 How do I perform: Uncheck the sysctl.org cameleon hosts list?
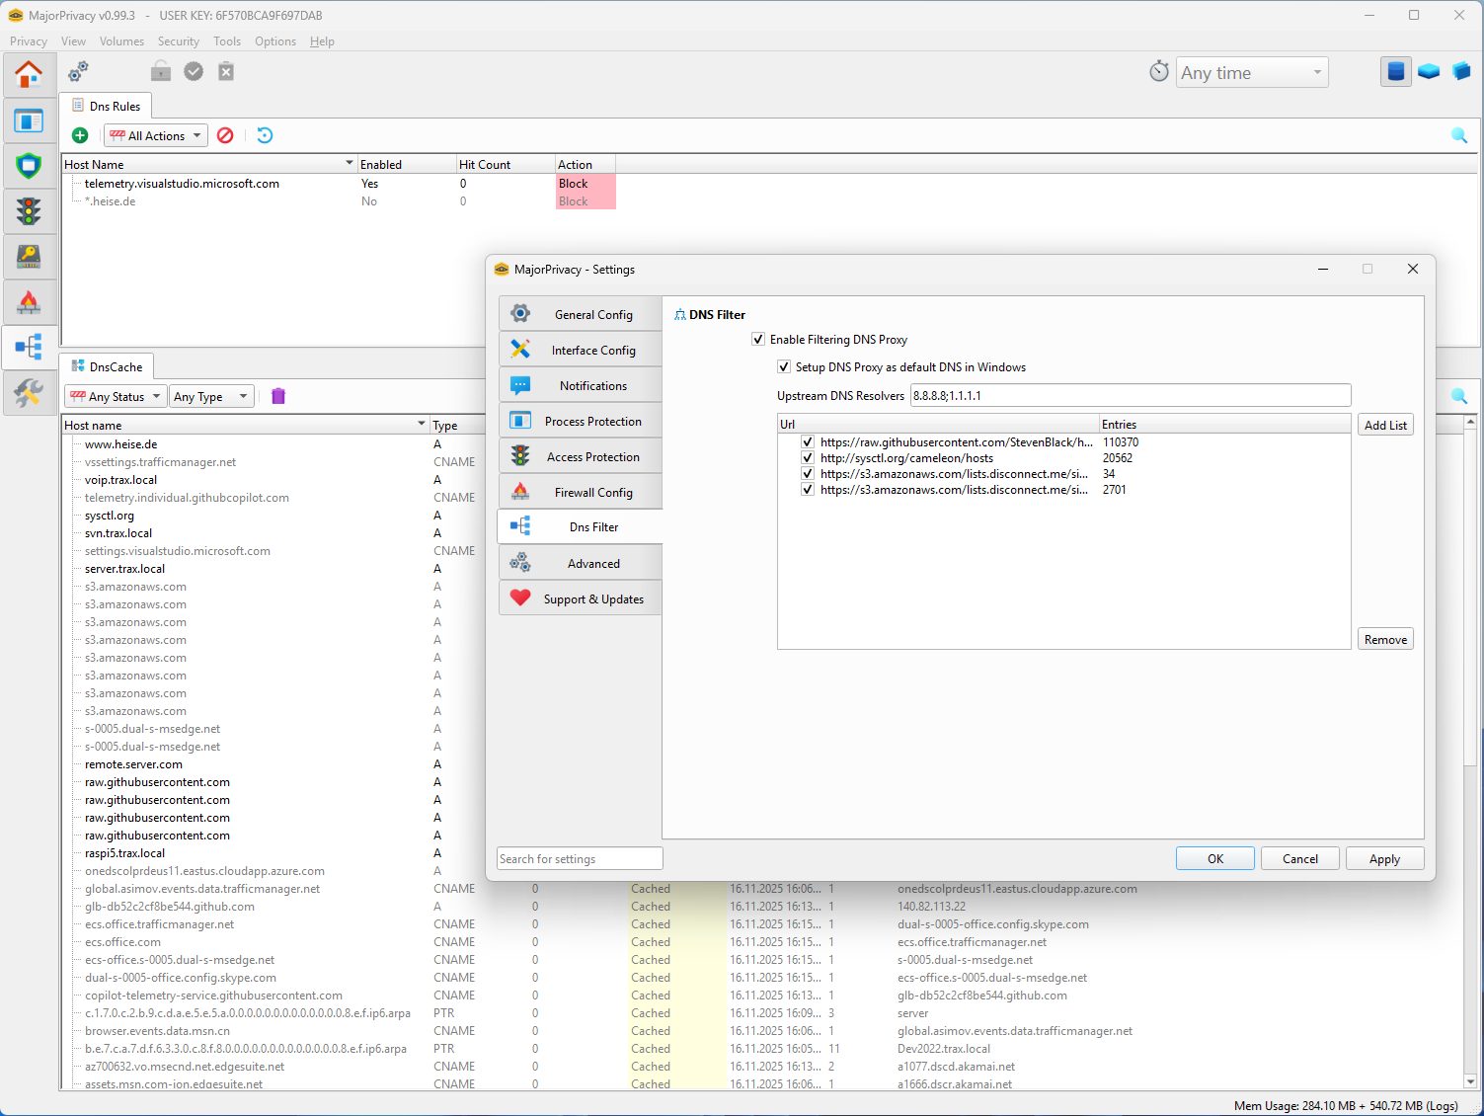[x=808, y=458]
